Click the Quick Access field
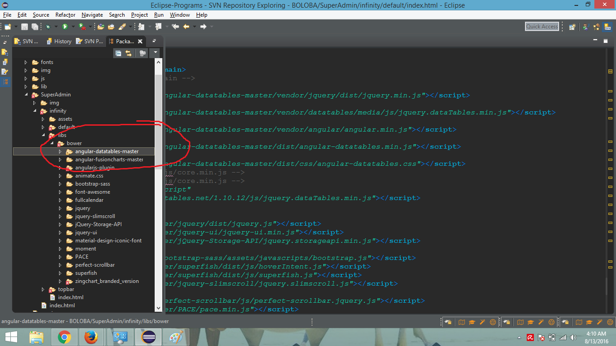Viewport: 616px width, 346px height. click(542, 26)
